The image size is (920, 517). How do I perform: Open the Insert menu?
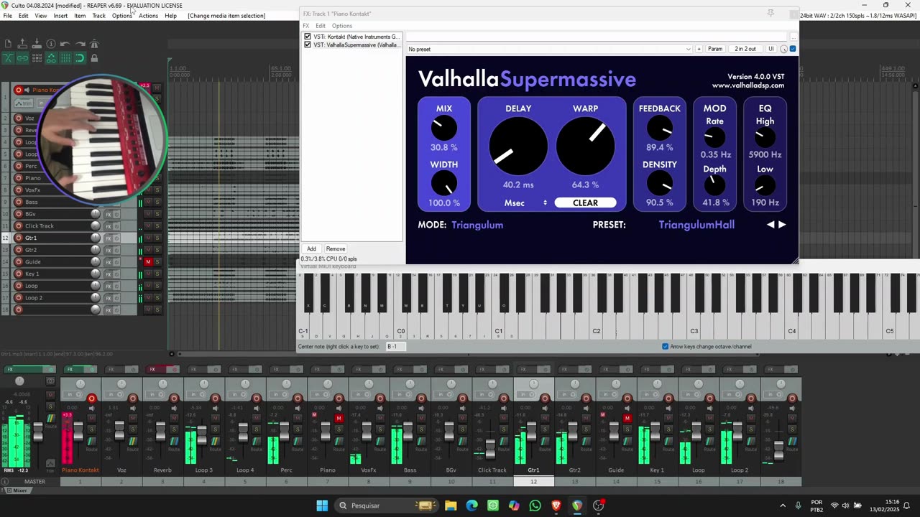tap(60, 16)
